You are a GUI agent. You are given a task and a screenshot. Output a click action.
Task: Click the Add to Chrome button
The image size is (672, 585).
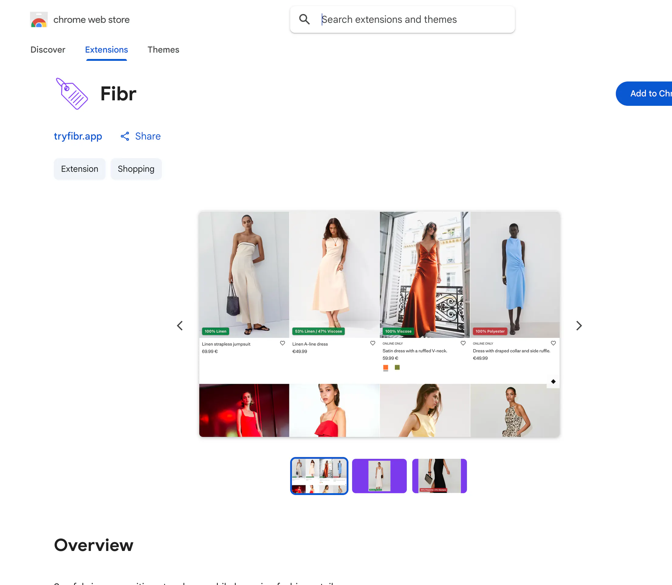pos(644,94)
